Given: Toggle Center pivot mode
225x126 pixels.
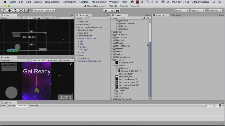Looking at the screenshot, I should coord(39,11).
